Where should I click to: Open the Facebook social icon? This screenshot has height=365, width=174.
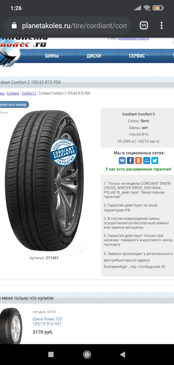130,161
